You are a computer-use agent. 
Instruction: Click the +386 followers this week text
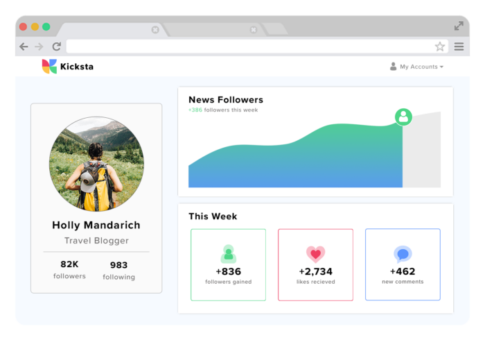coord(223,110)
